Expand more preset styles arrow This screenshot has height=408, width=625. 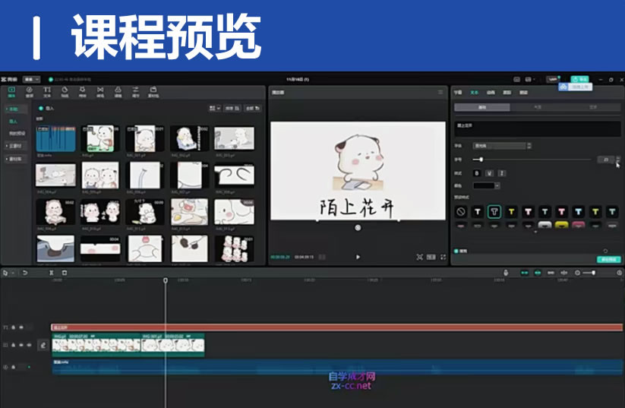[x=535, y=232]
